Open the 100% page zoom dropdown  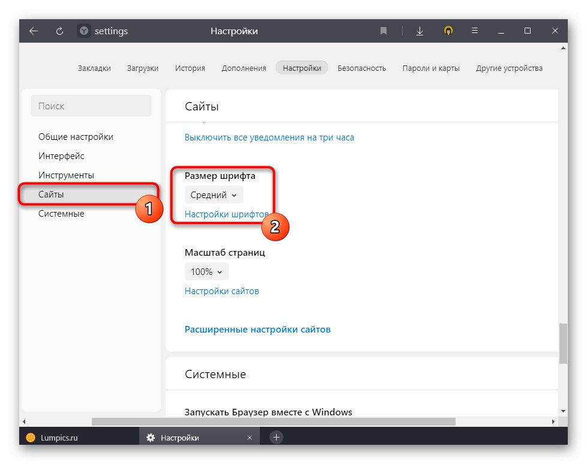pyautogui.click(x=206, y=271)
